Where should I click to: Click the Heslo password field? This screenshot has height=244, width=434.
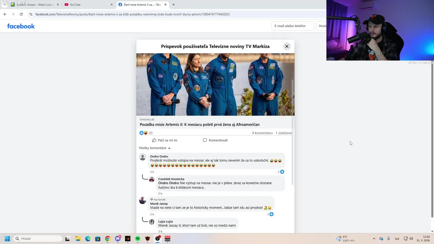coord(321,26)
